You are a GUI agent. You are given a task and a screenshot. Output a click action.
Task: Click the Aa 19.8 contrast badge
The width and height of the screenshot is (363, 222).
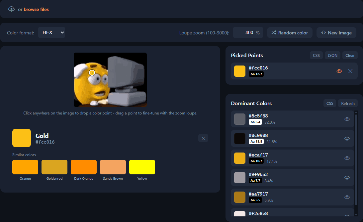pyautogui.click(x=256, y=142)
